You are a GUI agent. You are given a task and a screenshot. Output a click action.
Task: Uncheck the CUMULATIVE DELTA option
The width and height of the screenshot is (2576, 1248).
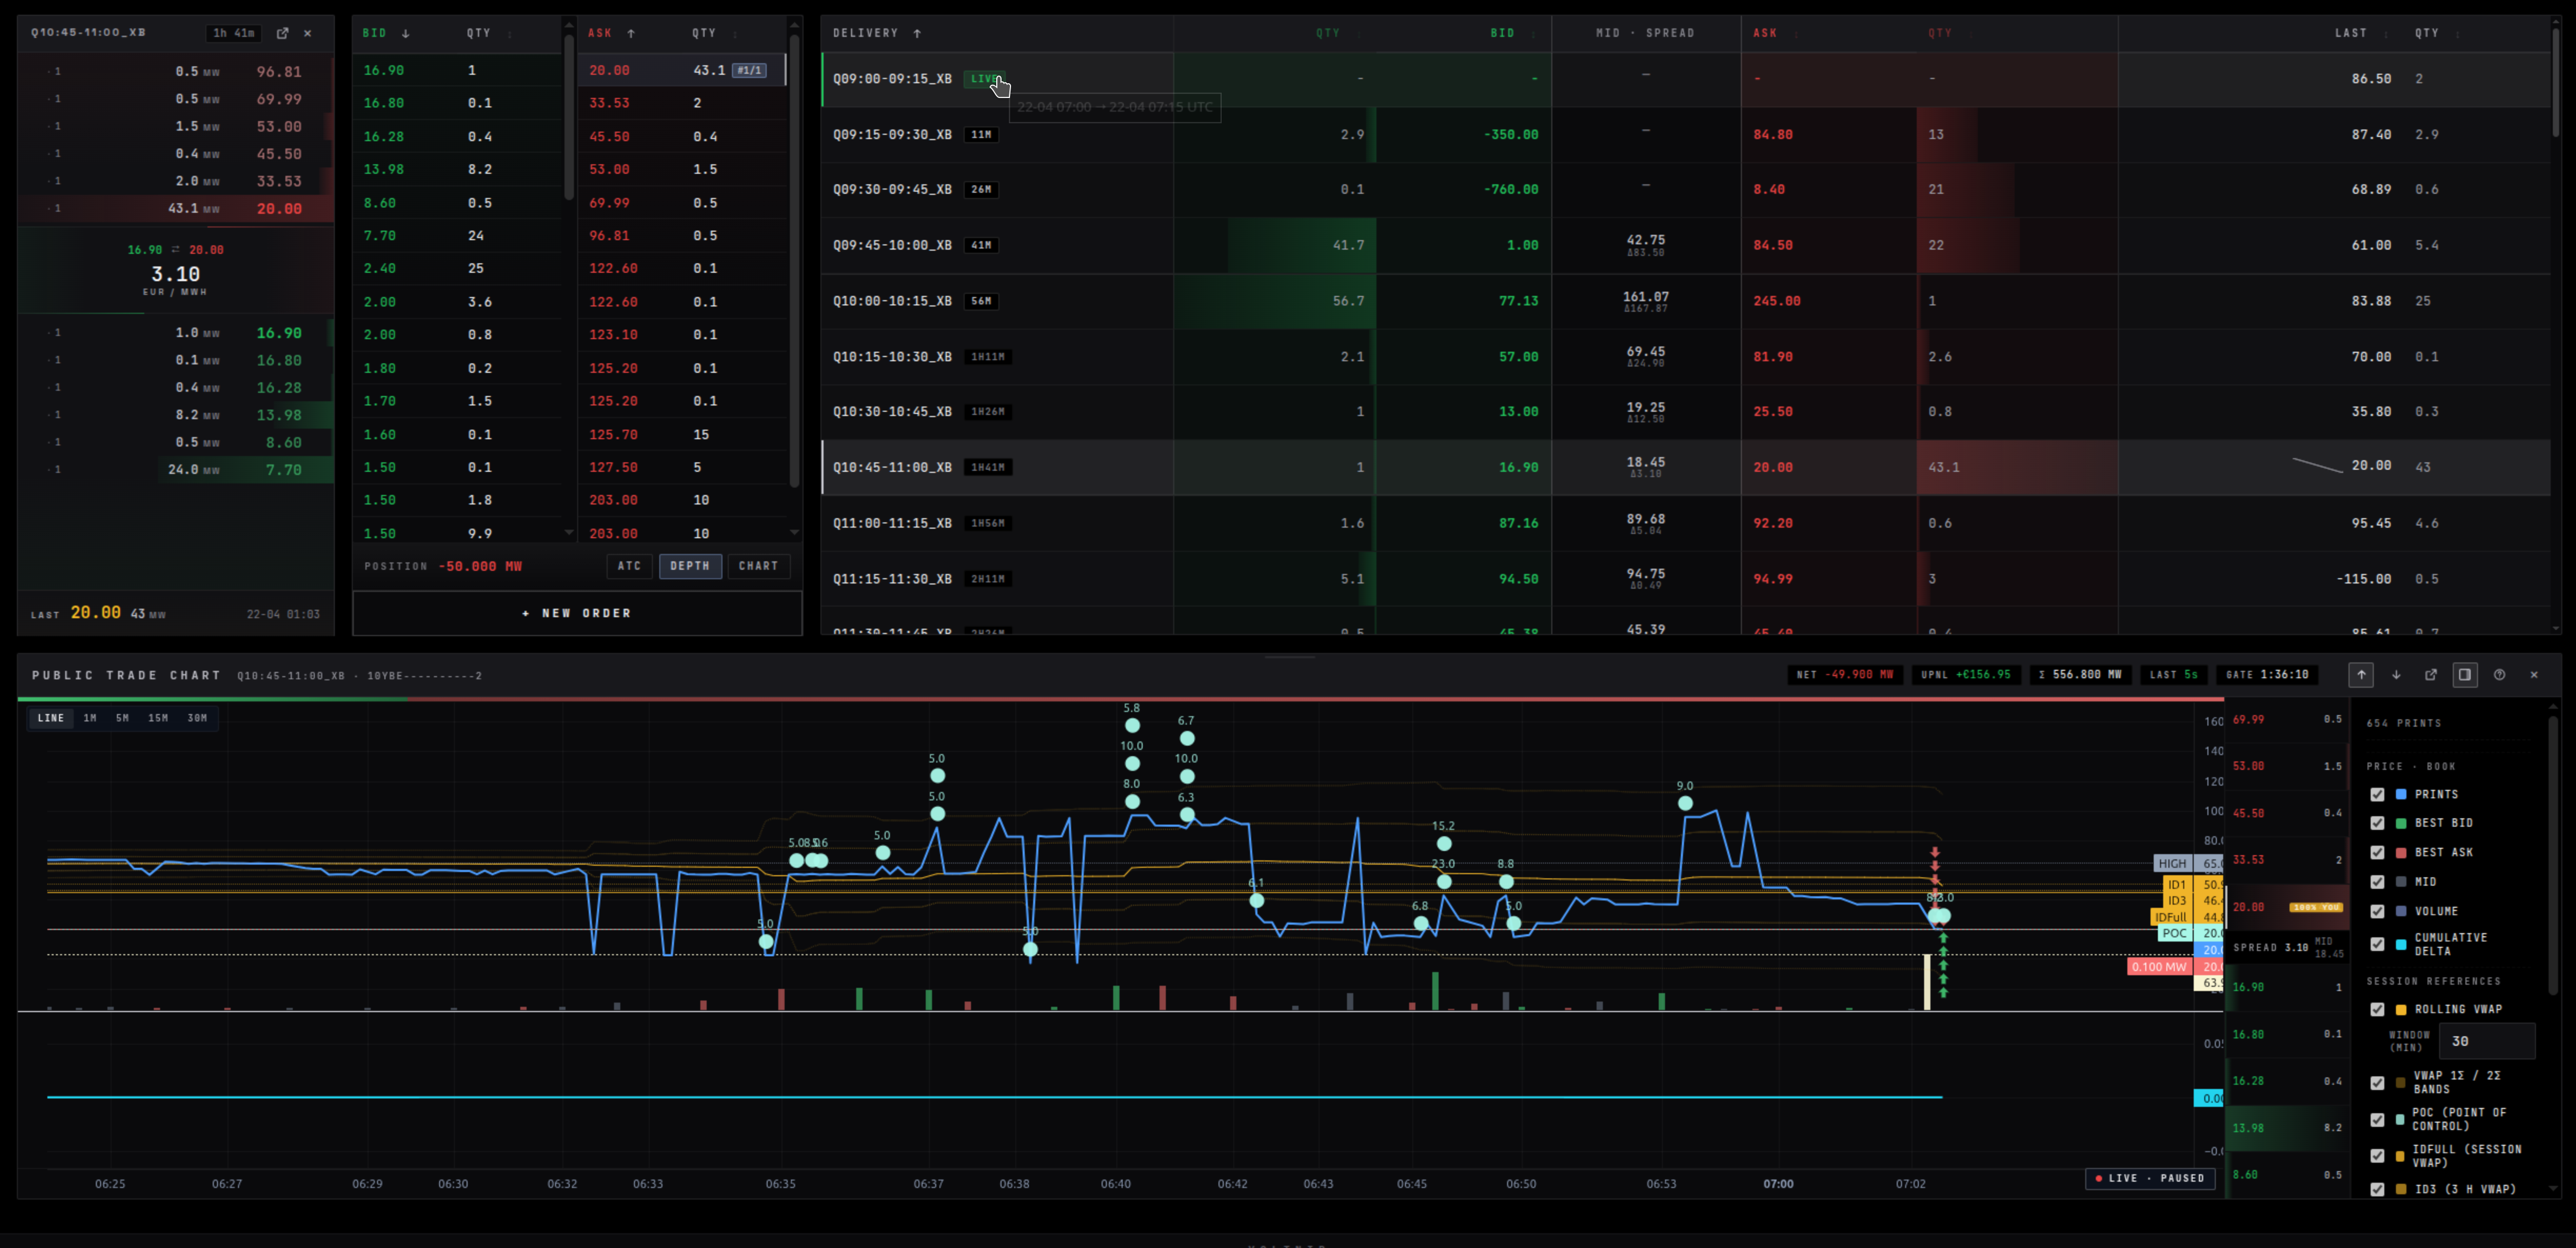click(x=2378, y=944)
